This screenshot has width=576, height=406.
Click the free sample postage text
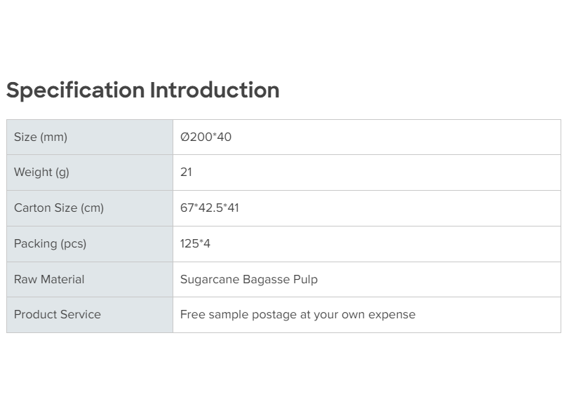[x=297, y=315]
